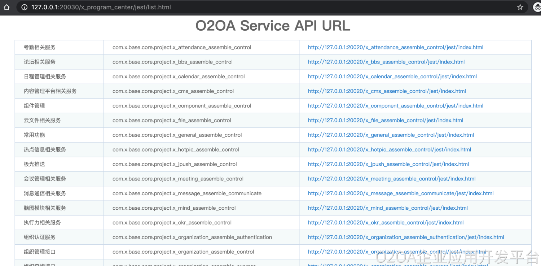Follow the x_mind_assemble_control jest link
This screenshot has width=541, height=266.
388,208
